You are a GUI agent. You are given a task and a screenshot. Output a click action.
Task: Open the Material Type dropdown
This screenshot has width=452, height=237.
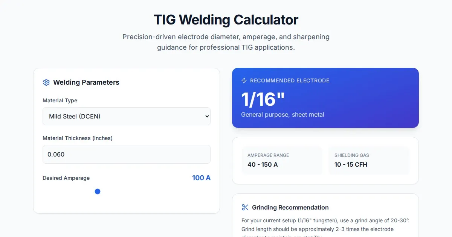126,116
